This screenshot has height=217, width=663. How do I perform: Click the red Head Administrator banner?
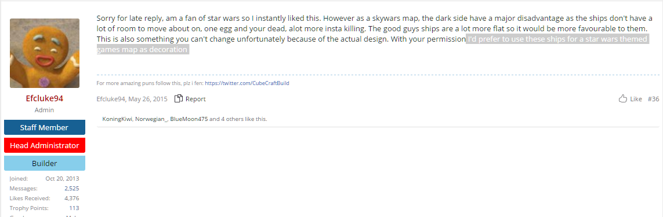[x=45, y=145]
